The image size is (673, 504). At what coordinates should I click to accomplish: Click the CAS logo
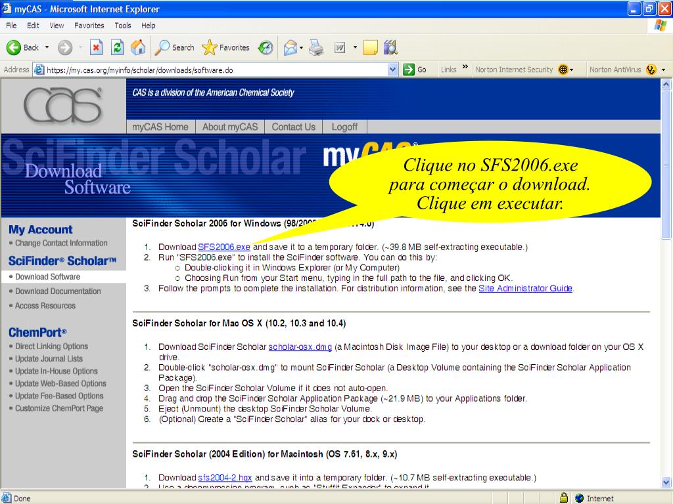tap(62, 106)
